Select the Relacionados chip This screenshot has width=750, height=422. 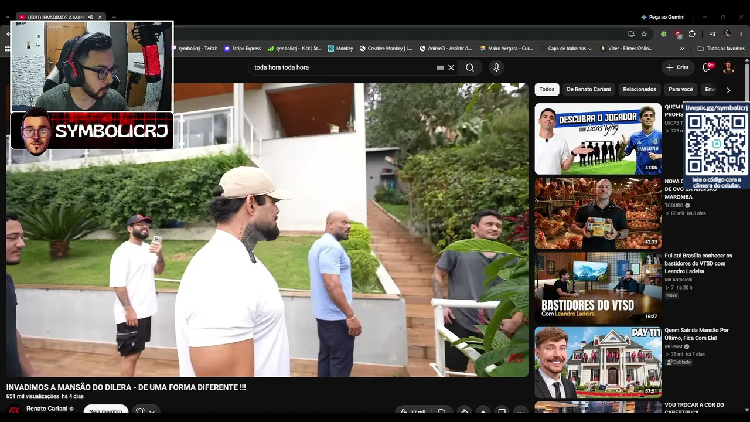point(640,90)
